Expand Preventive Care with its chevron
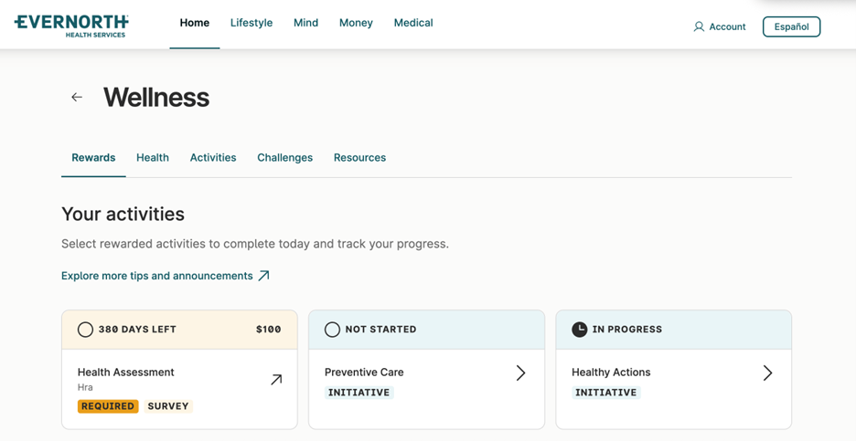The width and height of the screenshot is (856, 441). coord(520,373)
